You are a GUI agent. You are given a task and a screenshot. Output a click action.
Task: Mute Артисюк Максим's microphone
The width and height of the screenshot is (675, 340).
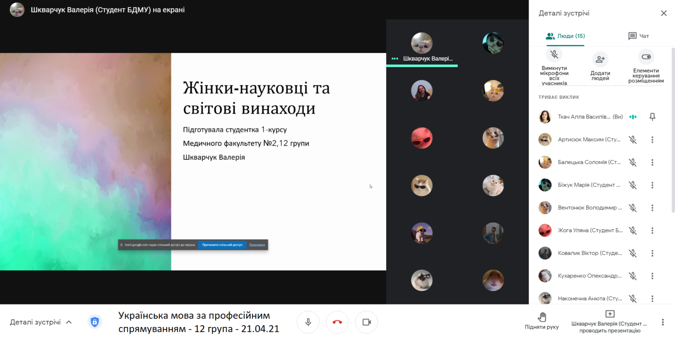(x=632, y=140)
